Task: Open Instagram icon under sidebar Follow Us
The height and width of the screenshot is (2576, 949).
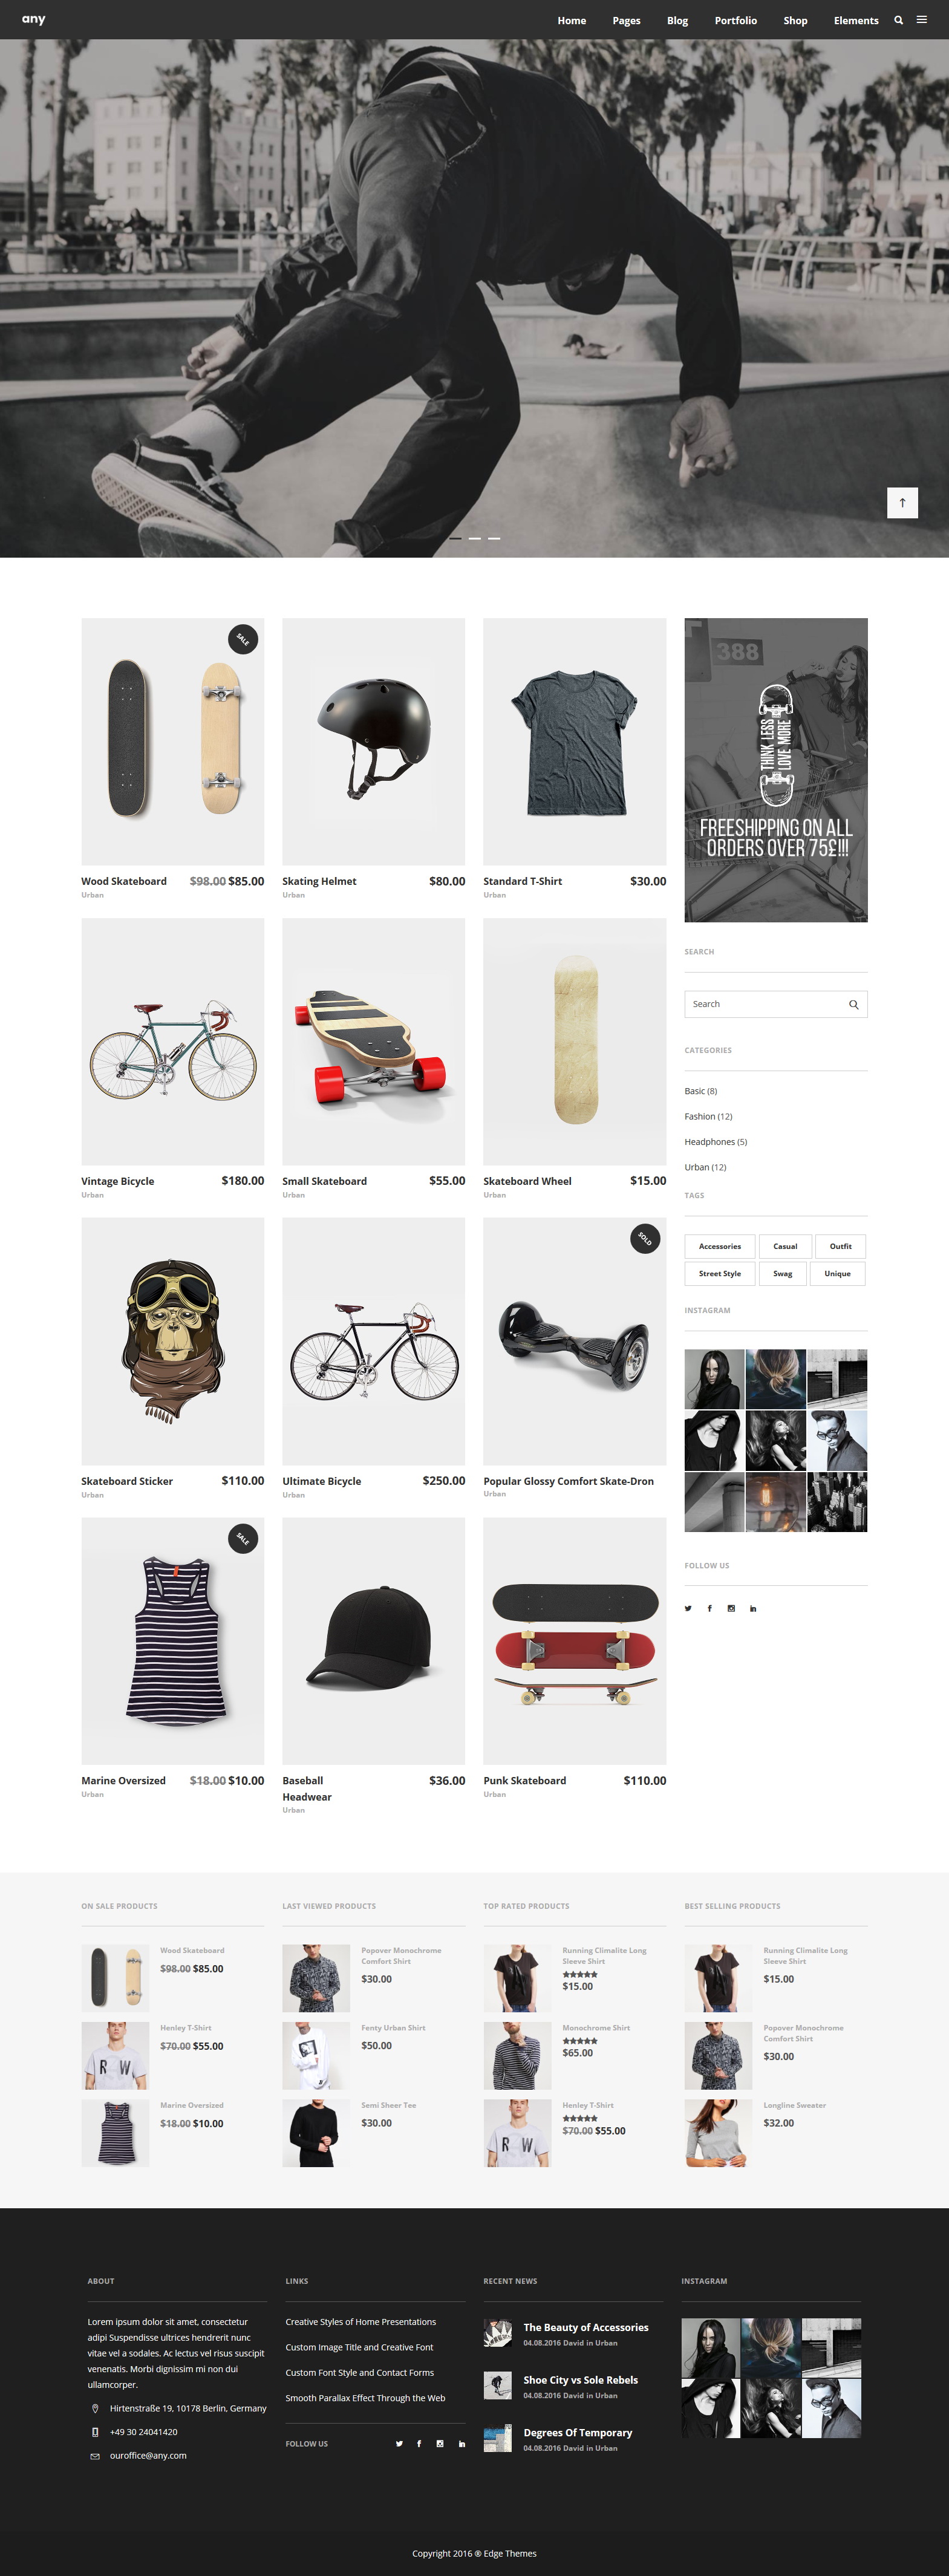Action: pyautogui.click(x=731, y=1609)
